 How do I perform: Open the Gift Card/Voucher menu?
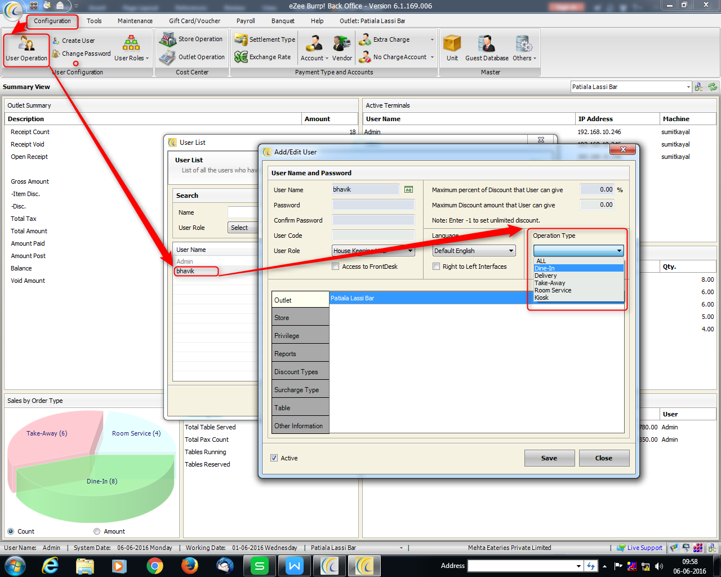pos(195,21)
